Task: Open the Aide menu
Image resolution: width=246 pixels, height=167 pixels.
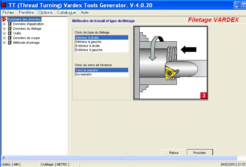Action: coord(85,13)
